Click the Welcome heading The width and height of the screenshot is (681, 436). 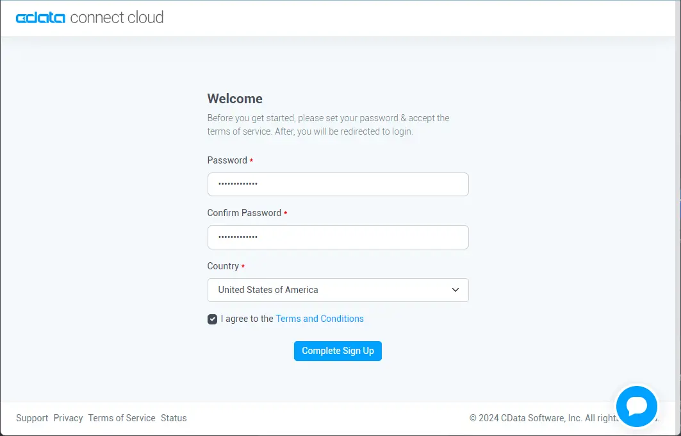[234, 99]
